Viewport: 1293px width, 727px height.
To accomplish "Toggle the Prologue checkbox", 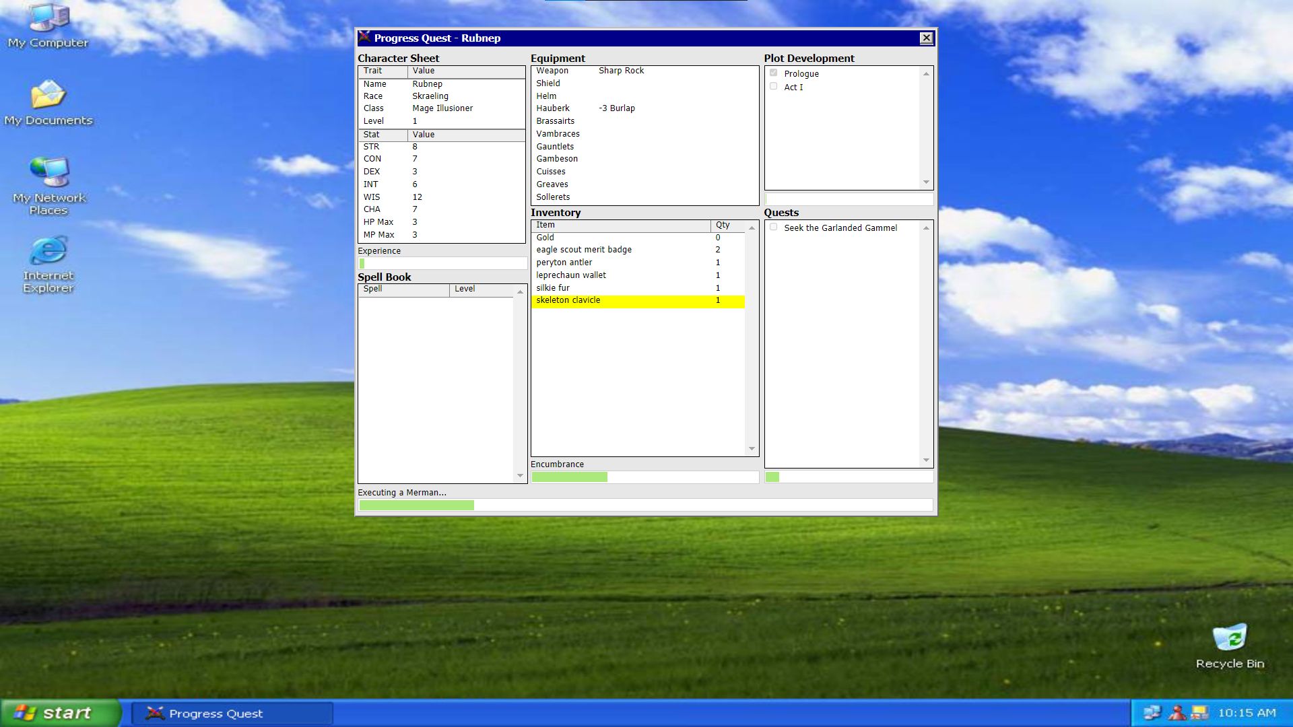I will (x=773, y=73).
